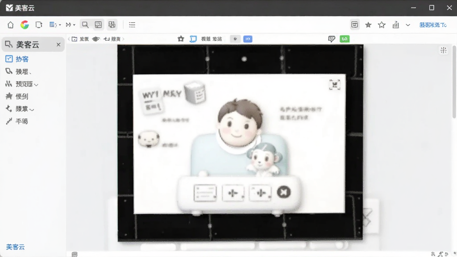Click the small gray square button in sub-toolbar

(x=235, y=39)
